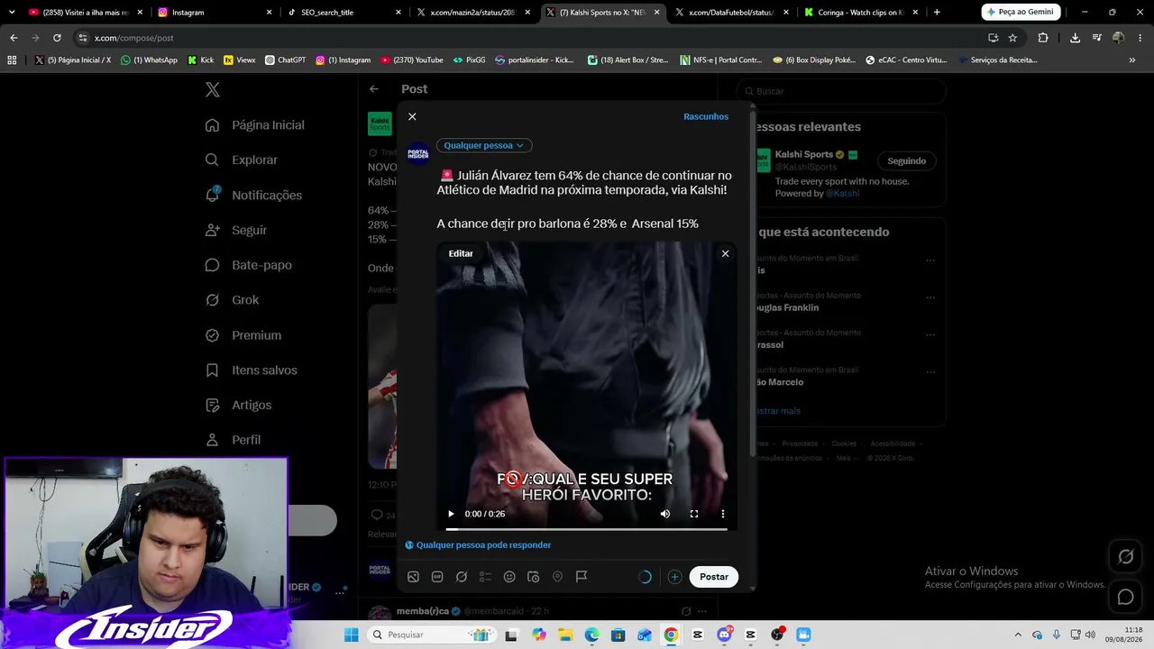Image resolution: width=1154 pixels, height=649 pixels.
Task: Open Artigos in sidebar
Action: [238, 405]
